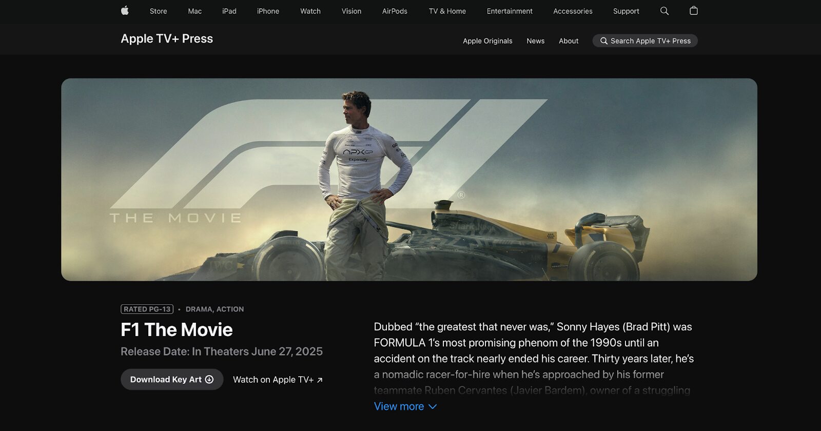This screenshot has height=431, width=821.
Task: Open the Entertainment menu
Action: [510, 11]
